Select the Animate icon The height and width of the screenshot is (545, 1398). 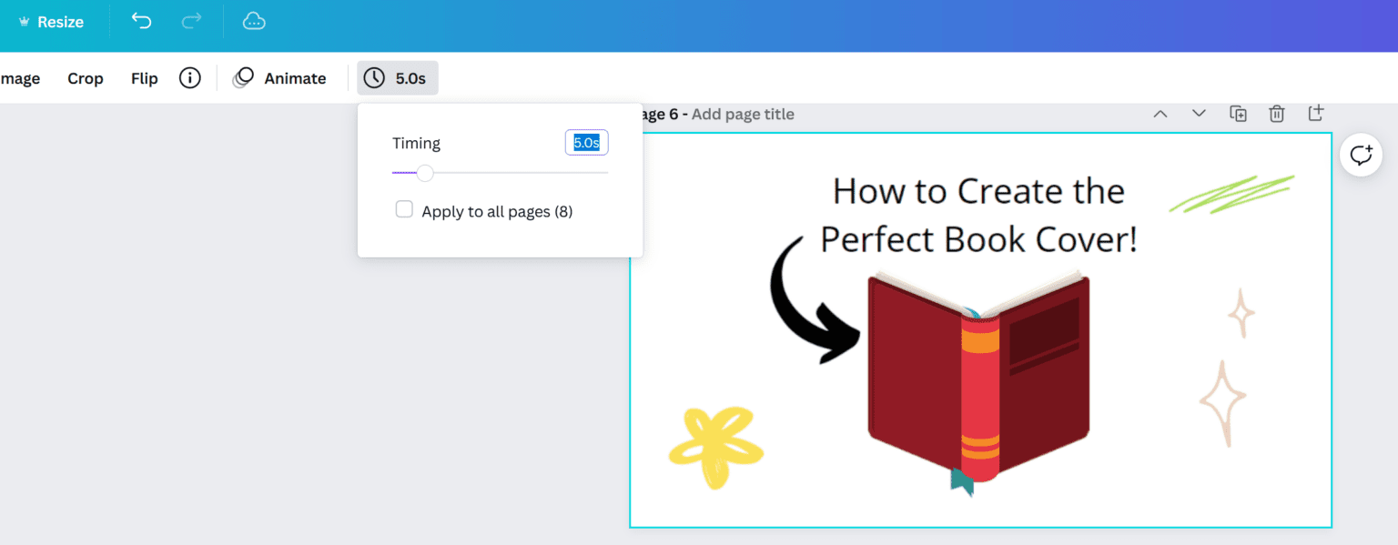coord(242,78)
